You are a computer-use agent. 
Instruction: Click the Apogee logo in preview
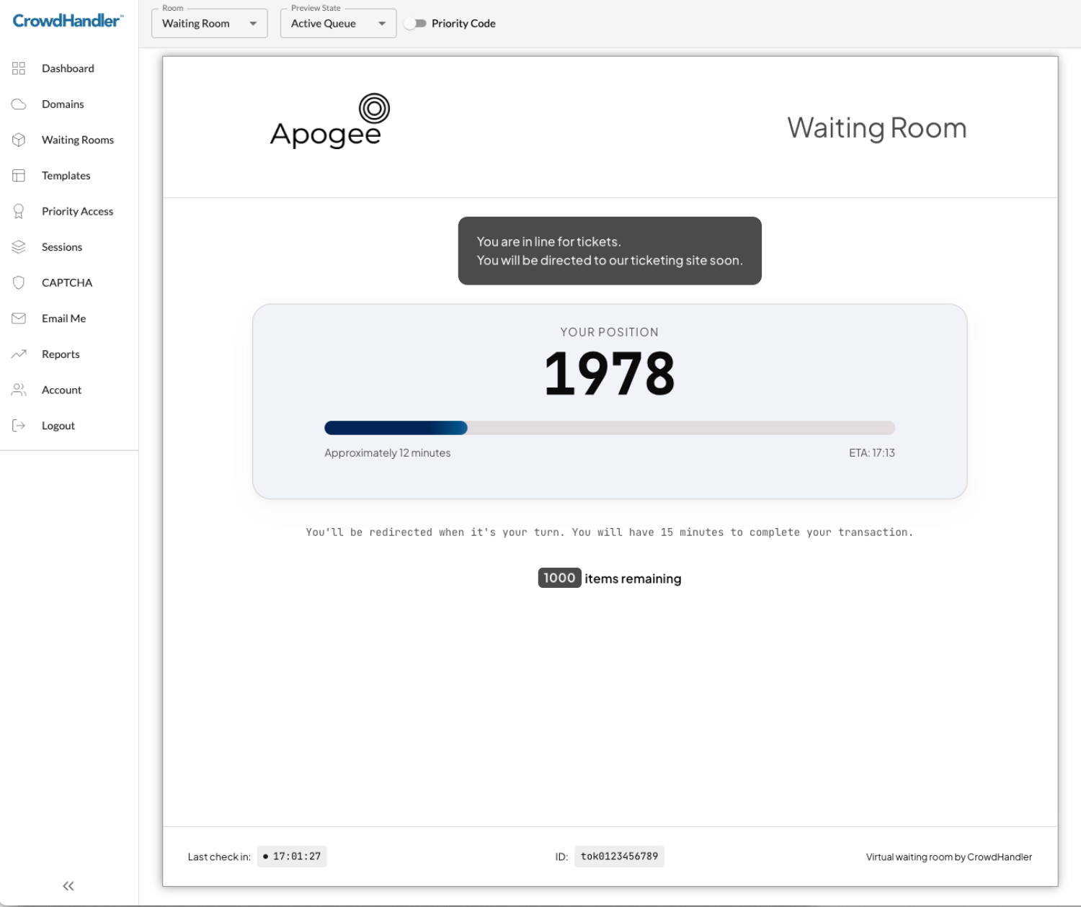pos(330,121)
